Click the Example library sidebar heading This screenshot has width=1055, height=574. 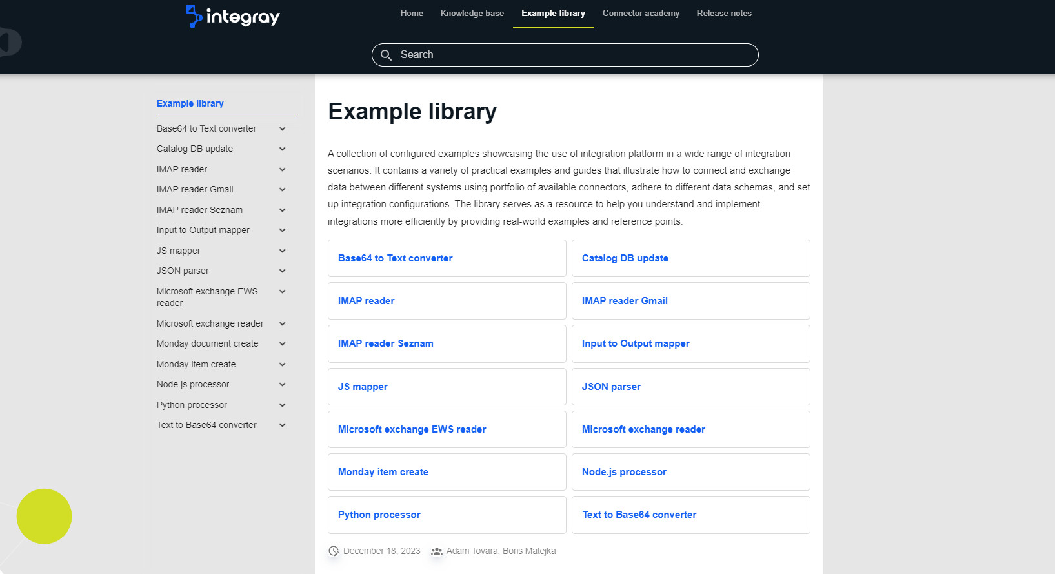(190, 103)
